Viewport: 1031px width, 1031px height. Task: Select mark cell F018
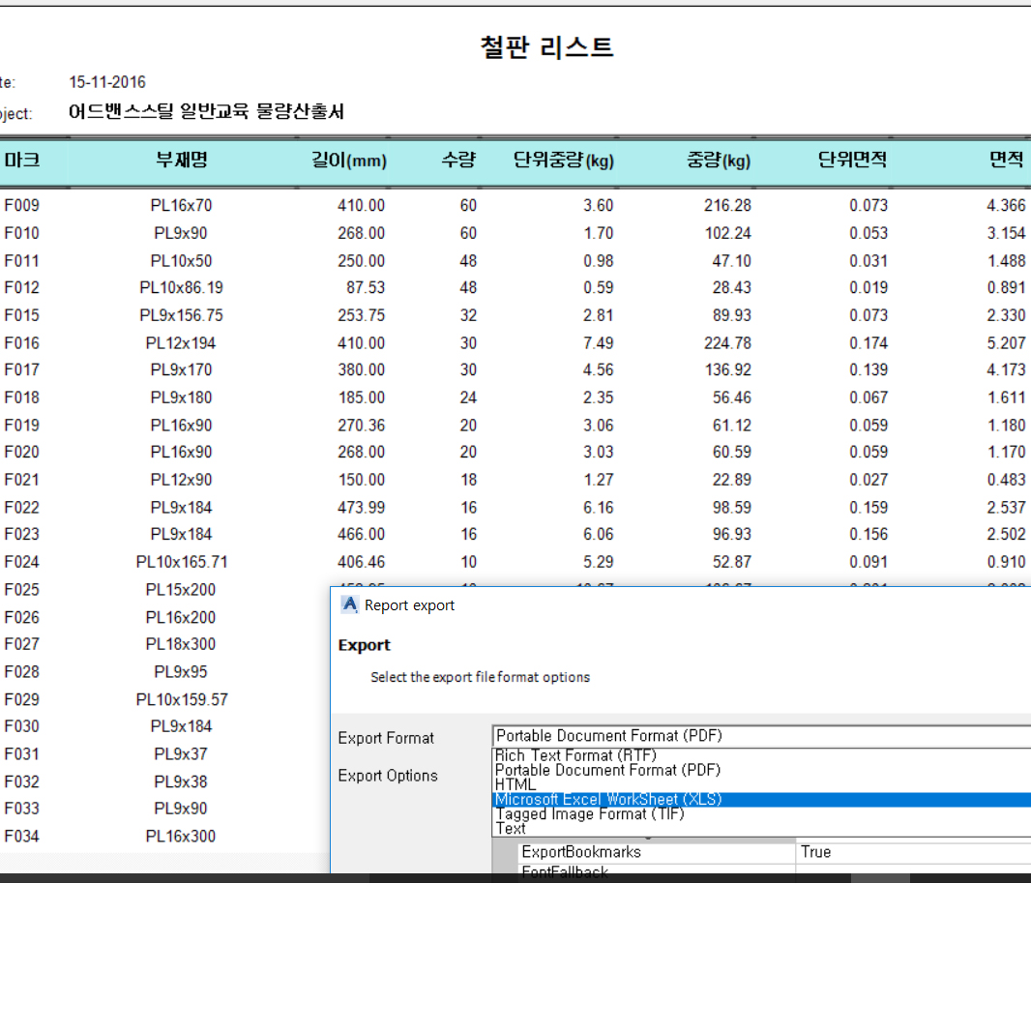tap(21, 398)
